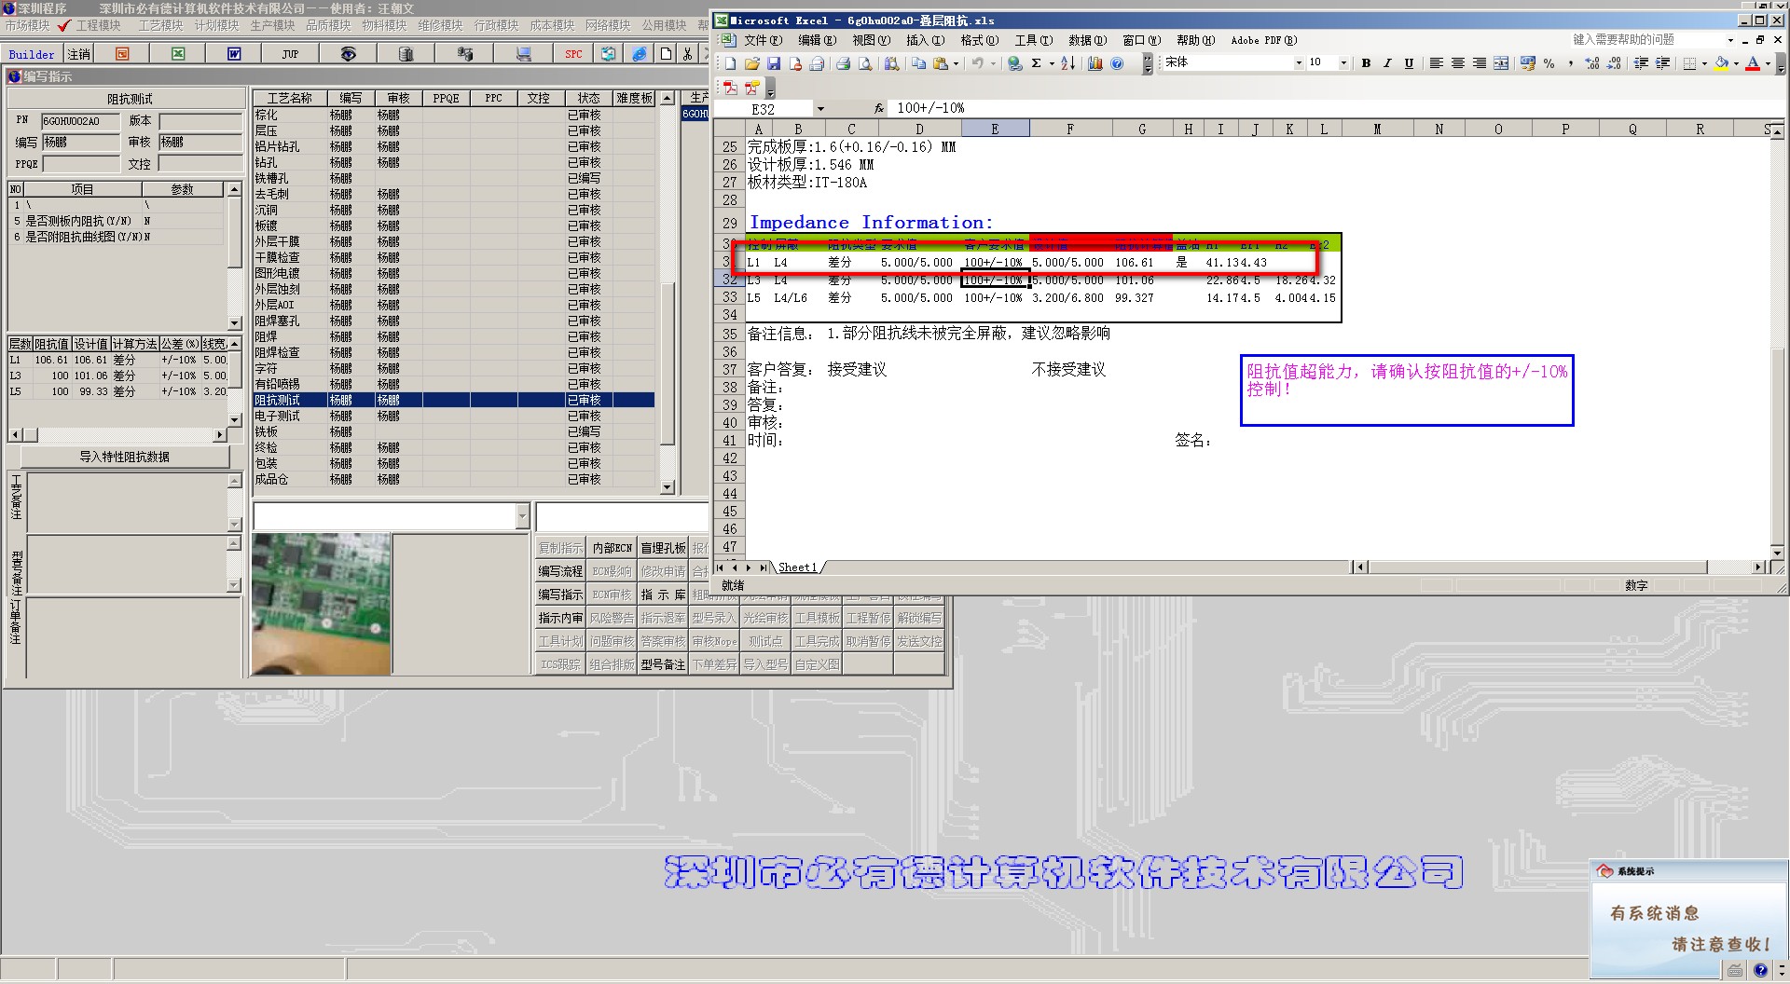
Task: Click the eye icon in the Builder toolbar
Action: (x=348, y=54)
